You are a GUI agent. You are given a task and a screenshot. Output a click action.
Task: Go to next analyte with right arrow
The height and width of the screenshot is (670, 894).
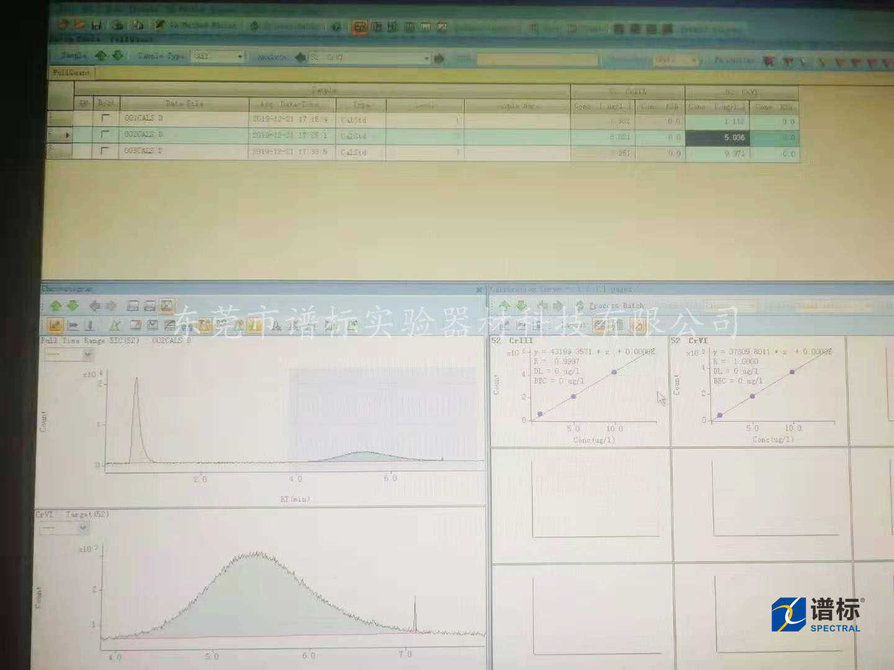439,58
